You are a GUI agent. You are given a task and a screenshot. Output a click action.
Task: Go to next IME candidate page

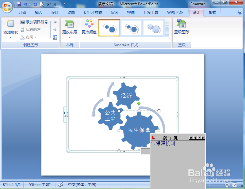199,138
